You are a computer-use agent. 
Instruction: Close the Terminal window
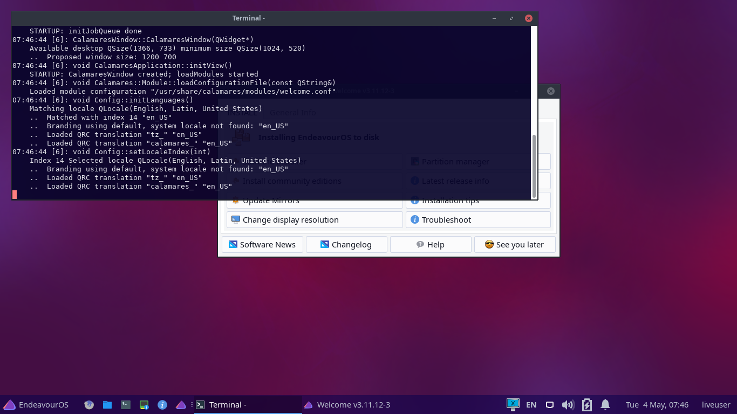[x=529, y=18]
